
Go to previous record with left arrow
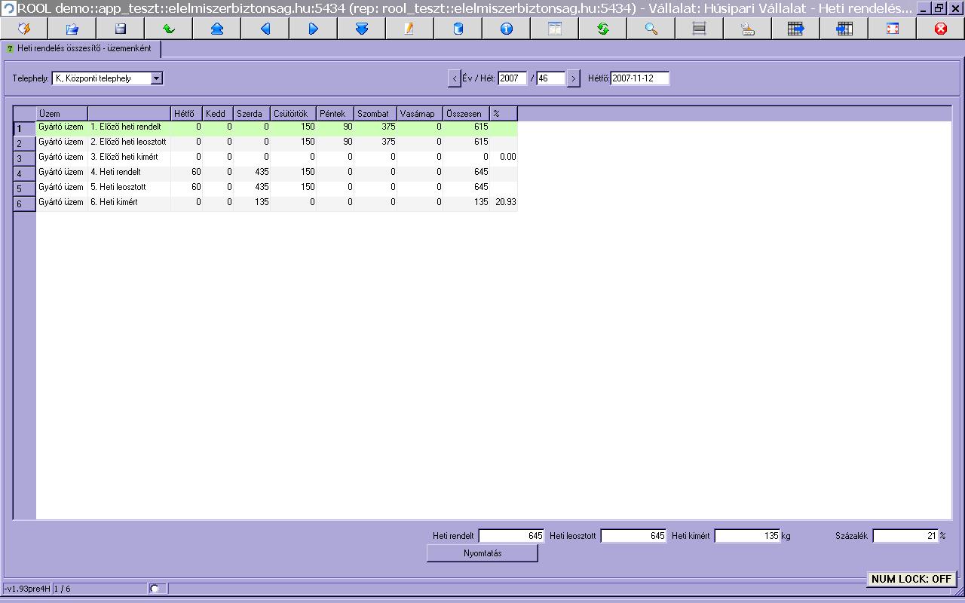(265, 29)
